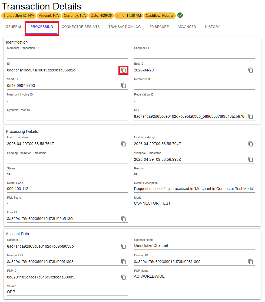
Task: Select Division ID 8a8294175d602369015d73bf008f1805
Action: click(167, 262)
